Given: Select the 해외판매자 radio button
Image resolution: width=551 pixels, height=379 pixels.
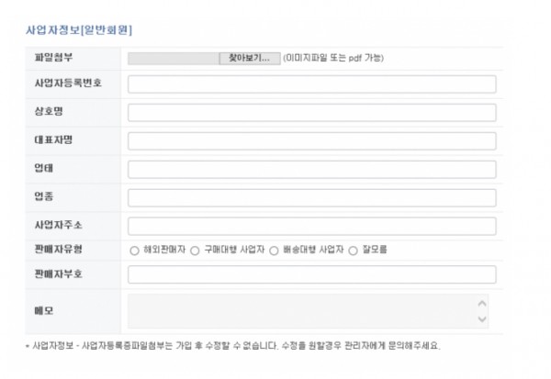Looking at the screenshot, I should point(134,251).
